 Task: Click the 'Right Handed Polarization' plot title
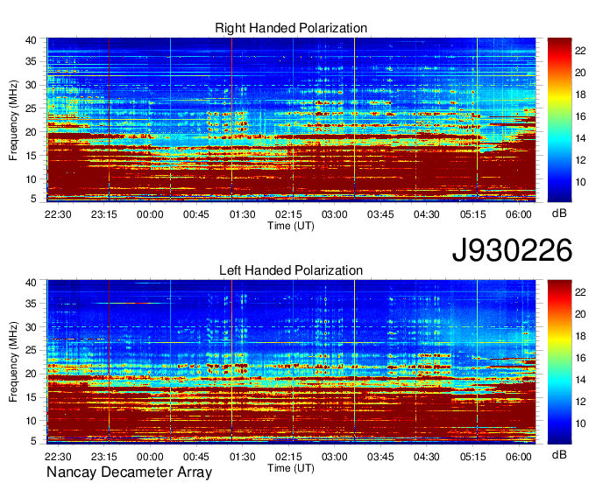click(x=291, y=28)
